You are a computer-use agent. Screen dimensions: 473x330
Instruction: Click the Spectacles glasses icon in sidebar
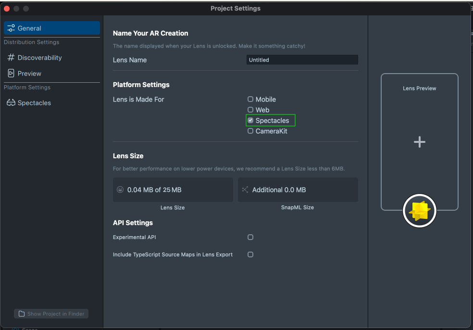[x=11, y=103]
